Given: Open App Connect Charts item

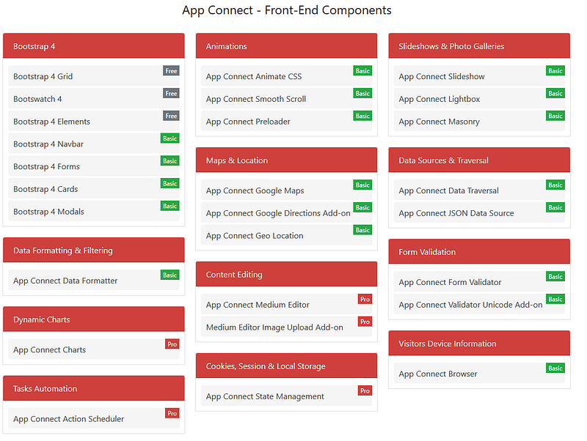Looking at the screenshot, I should tap(94, 349).
